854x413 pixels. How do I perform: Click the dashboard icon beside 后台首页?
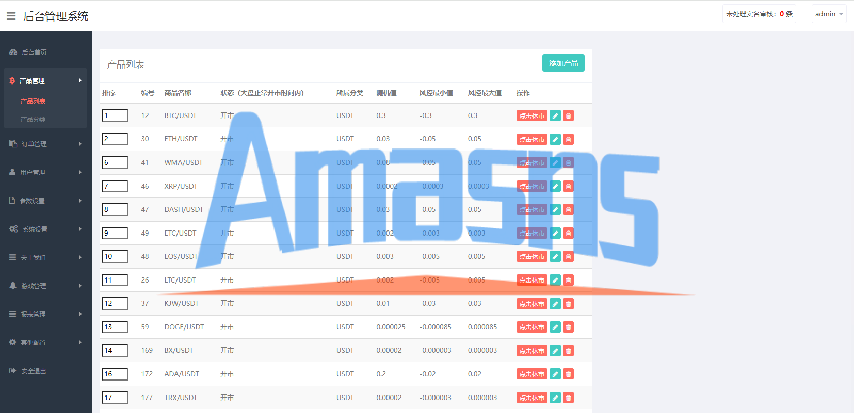pos(13,52)
